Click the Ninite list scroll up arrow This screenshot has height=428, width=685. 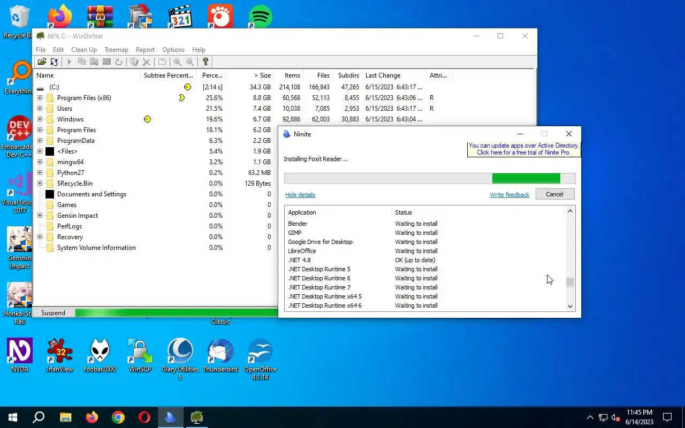(570, 211)
